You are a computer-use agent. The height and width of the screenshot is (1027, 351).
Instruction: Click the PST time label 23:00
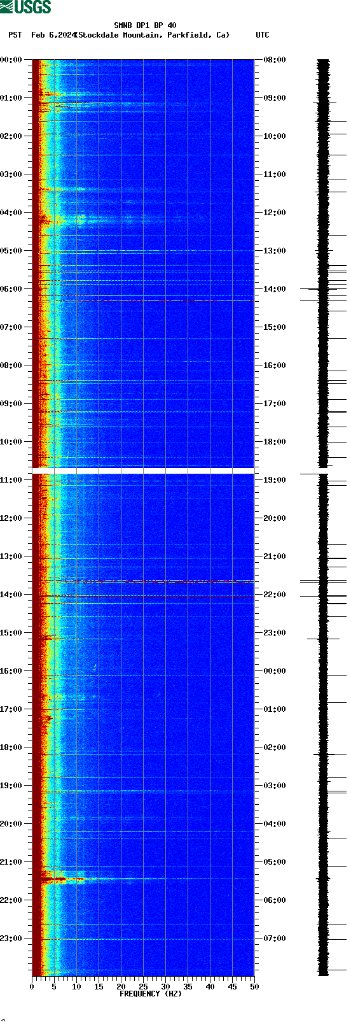(x=11, y=938)
